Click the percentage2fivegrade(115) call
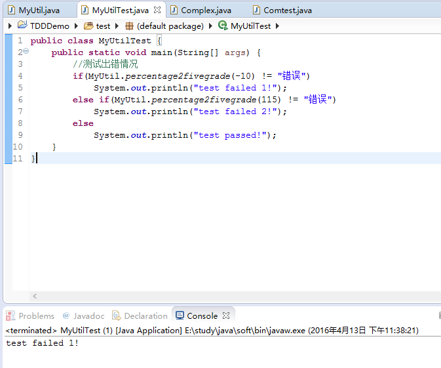The height and width of the screenshot is (368, 441). [x=216, y=100]
